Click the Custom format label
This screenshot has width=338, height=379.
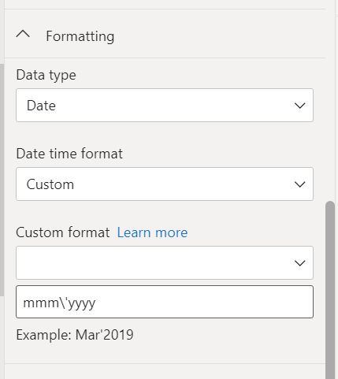(63, 232)
